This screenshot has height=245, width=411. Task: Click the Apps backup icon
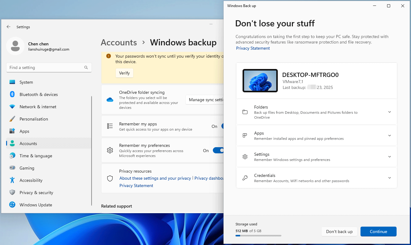click(x=245, y=135)
